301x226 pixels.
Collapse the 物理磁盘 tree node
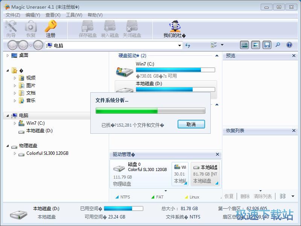8,146
